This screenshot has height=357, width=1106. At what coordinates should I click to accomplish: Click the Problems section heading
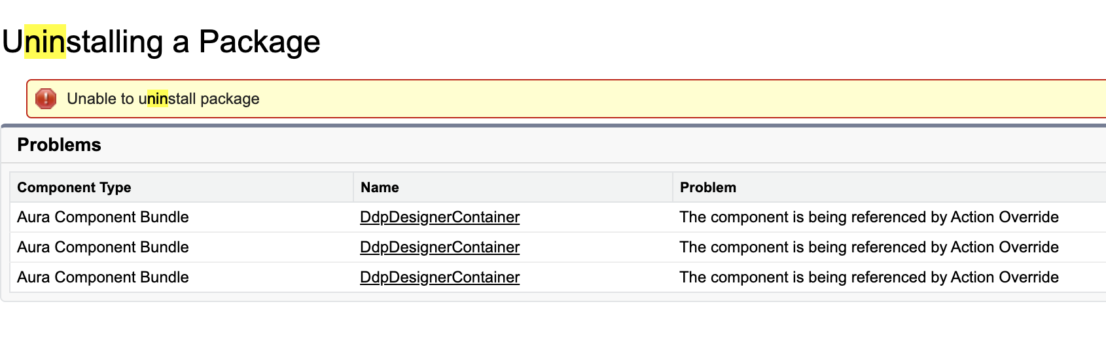tap(59, 144)
